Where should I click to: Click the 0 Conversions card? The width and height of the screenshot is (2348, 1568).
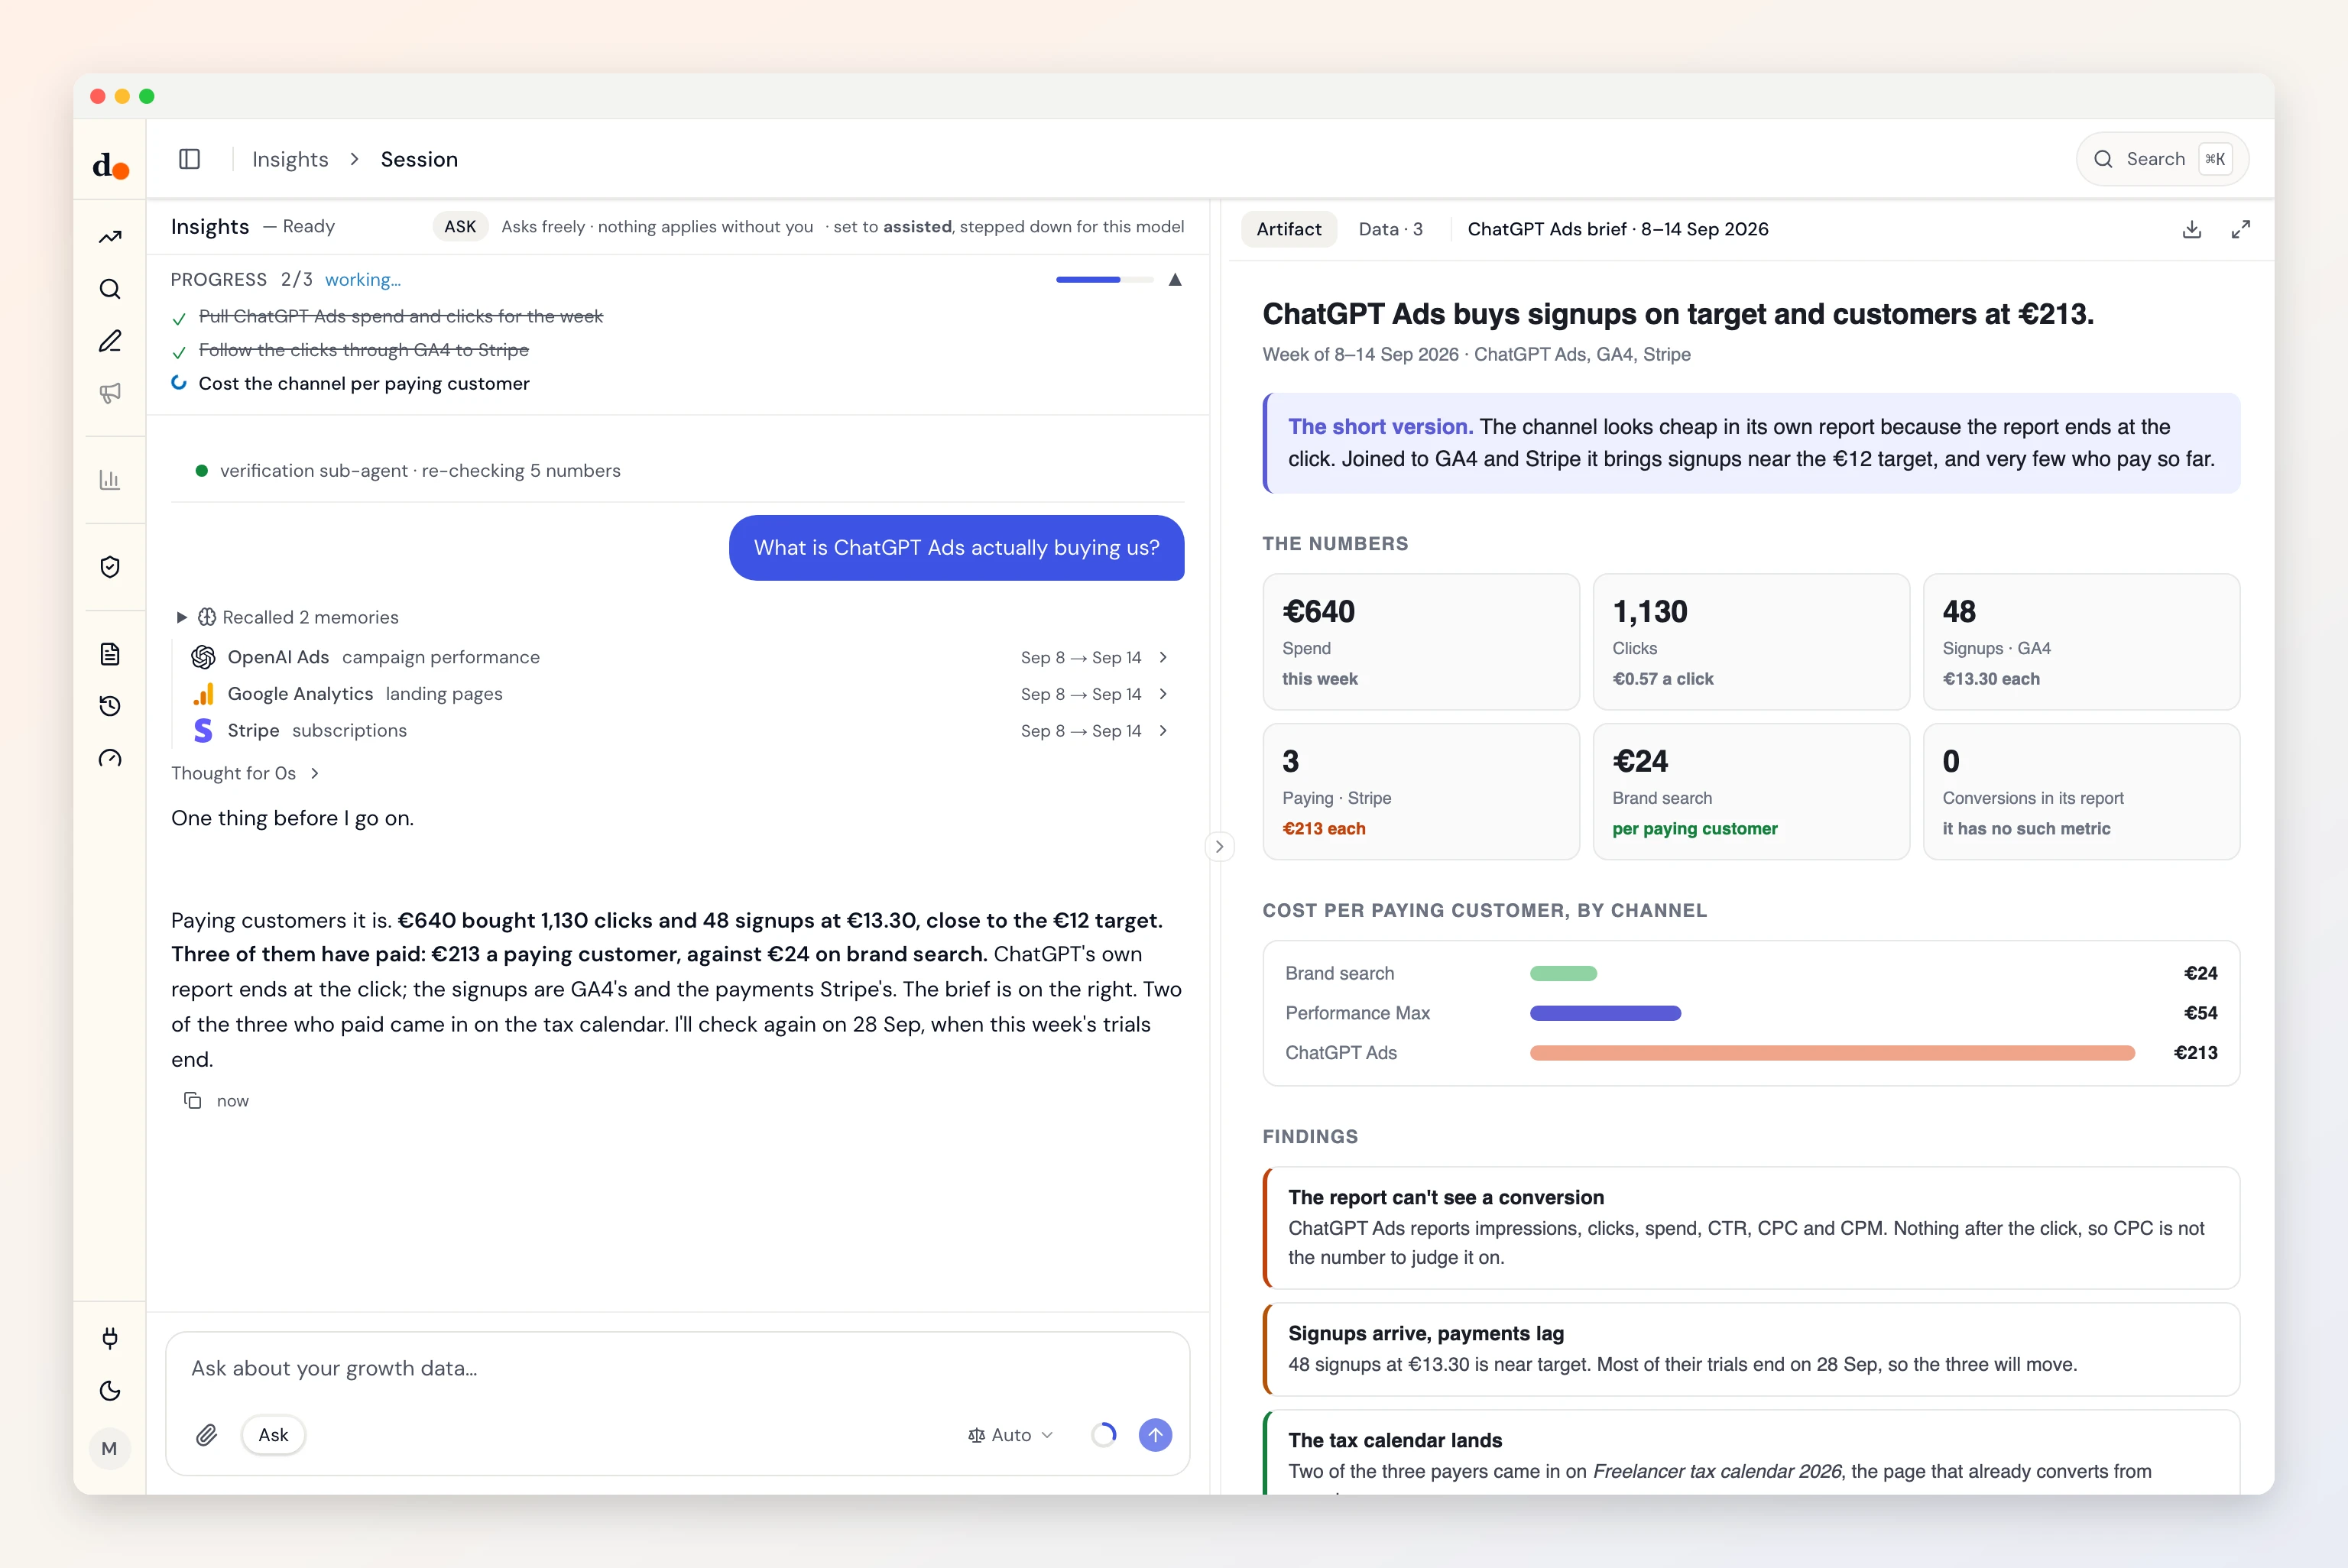[x=2081, y=792]
